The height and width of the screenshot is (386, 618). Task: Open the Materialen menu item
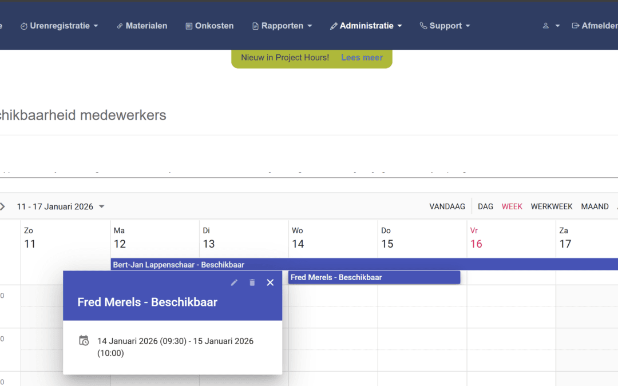tap(142, 25)
